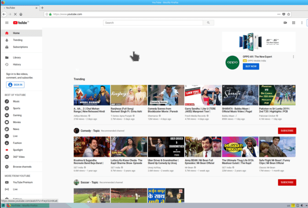Select the YouTube tab

(x=20, y=8)
